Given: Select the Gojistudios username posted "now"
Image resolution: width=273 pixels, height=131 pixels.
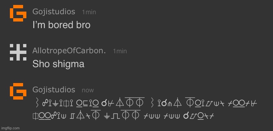Looking at the screenshot, I should coord(54,90).
